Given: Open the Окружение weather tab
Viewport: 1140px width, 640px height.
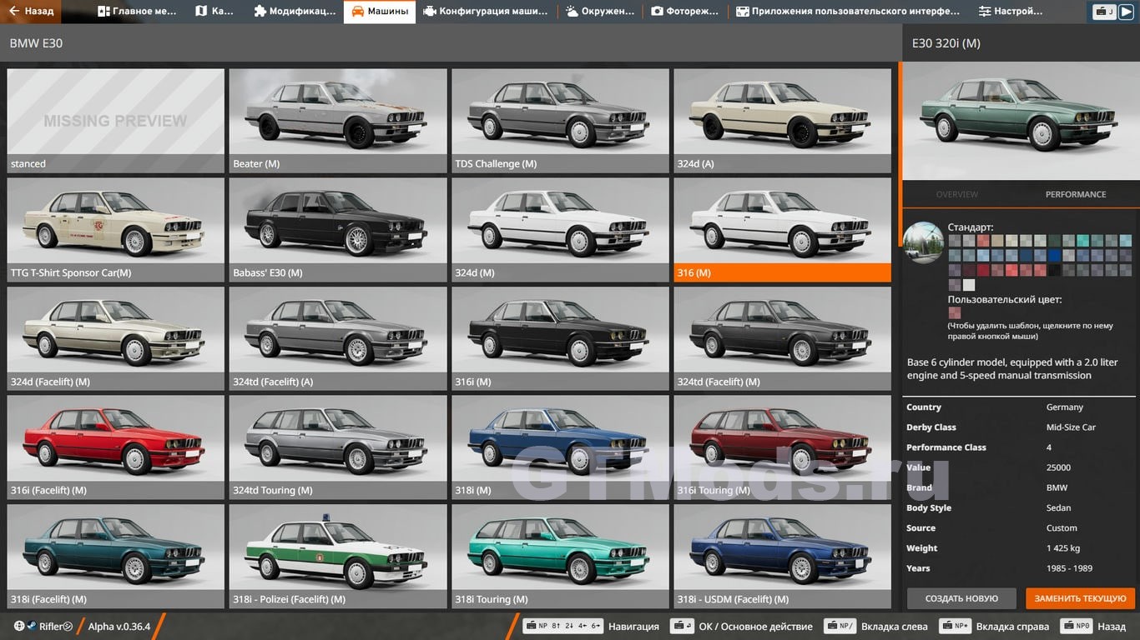Looking at the screenshot, I should click(600, 12).
